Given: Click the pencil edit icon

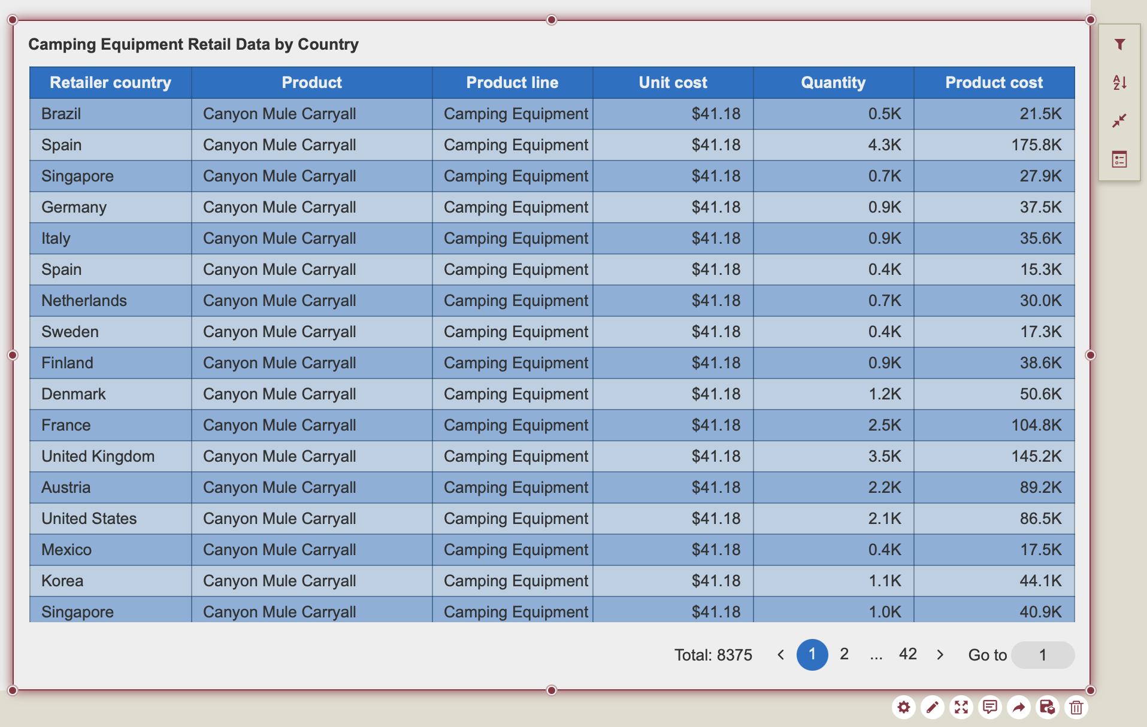Looking at the screenshot, I should click(933, 707).
